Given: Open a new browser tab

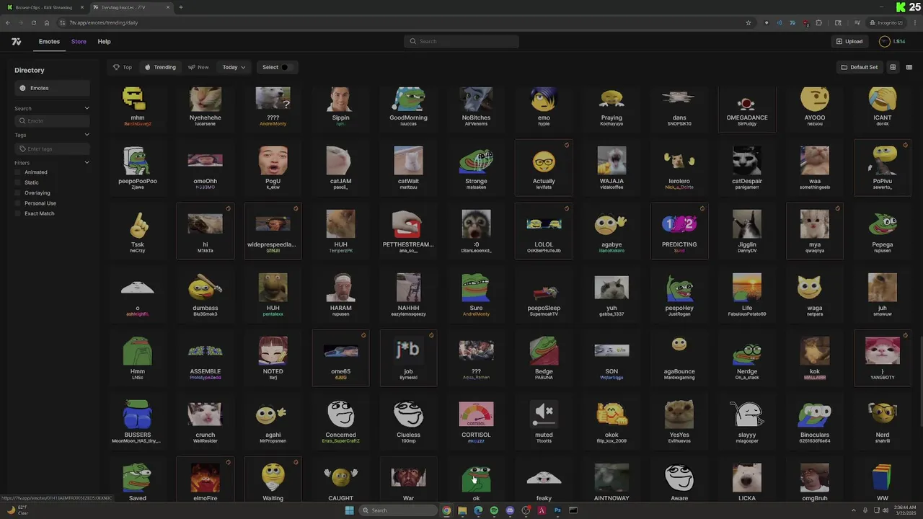Looking at the screenshot, I should (x=181, y=7).
